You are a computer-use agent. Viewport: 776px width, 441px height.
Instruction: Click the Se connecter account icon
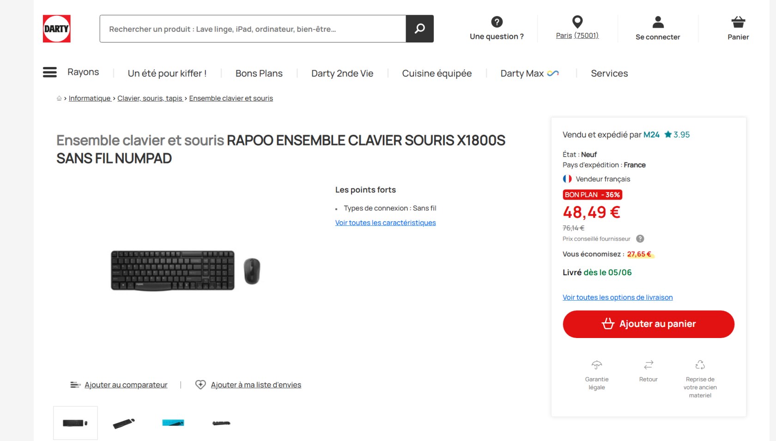pos(658,22)
